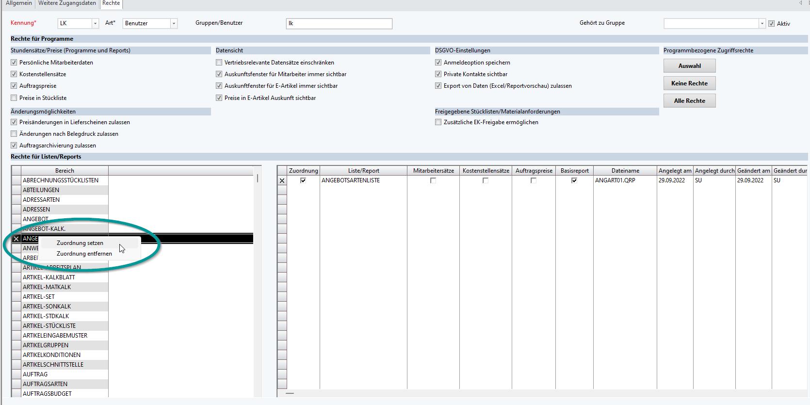The height and width of the screenshot is (405, 810).
Task: Select Zuordnung entfernen from context menu
Action: pos(84,254)
